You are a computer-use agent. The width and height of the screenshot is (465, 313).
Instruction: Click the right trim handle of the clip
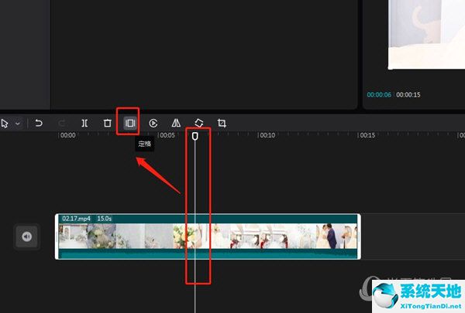pos(359,236)
